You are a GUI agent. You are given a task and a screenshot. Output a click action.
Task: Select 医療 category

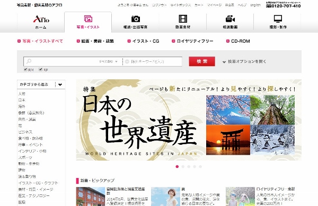point(22,202)
